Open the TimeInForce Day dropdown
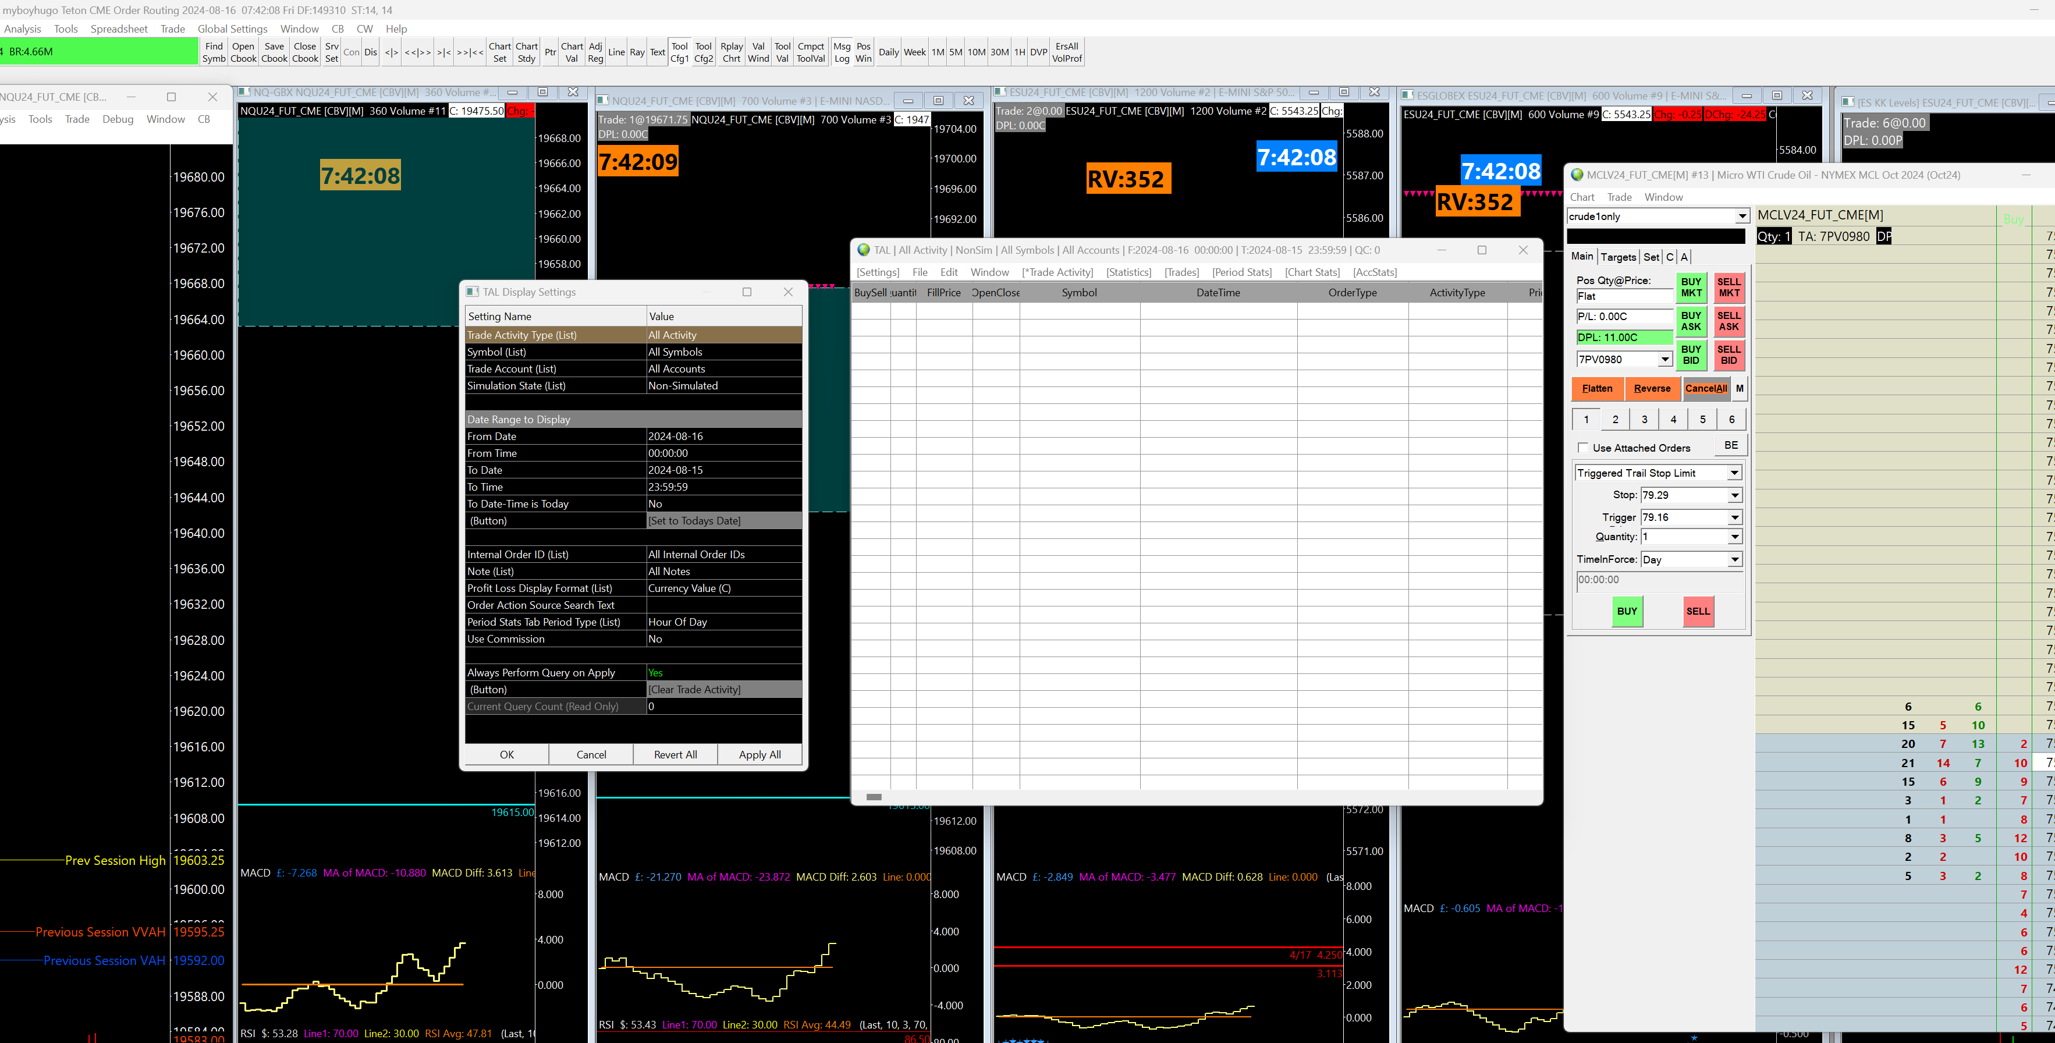 pos(1734,559)
